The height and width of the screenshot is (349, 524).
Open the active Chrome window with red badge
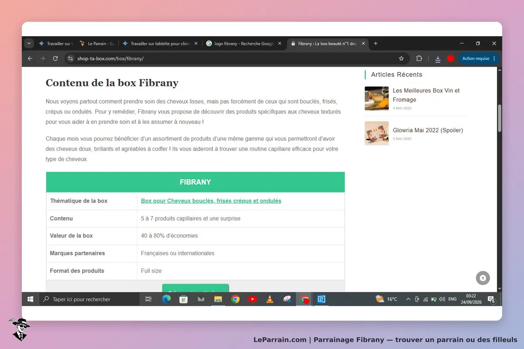tap(304, 299)
